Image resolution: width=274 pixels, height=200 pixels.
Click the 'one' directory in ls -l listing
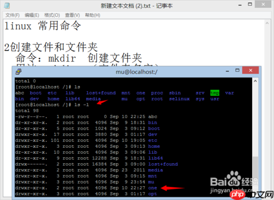coord(152,188)
